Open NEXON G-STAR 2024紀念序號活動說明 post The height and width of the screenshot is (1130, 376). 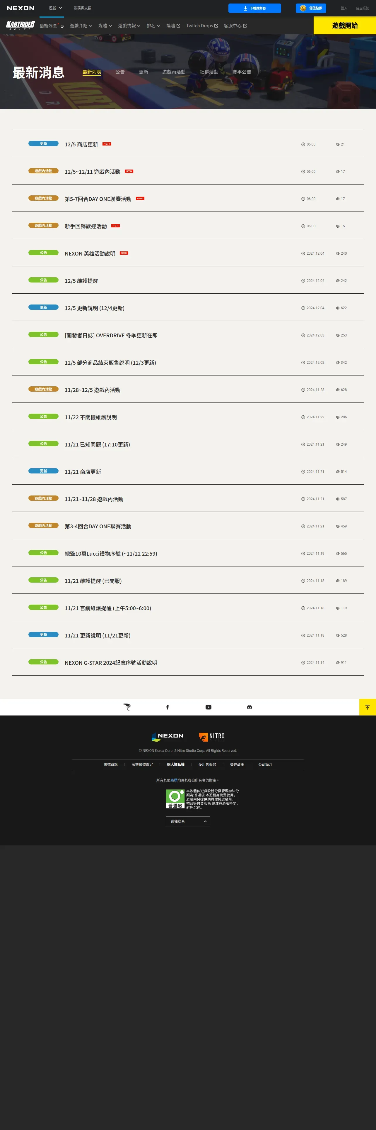(111, 663)
